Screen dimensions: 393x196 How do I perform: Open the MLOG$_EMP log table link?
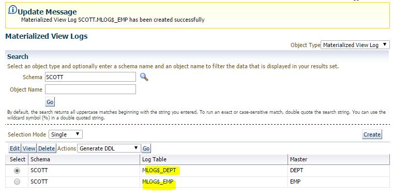click(158, 182)
